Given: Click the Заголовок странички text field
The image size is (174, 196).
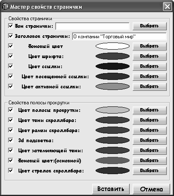Looking at the screenshot, I should 119,37.
